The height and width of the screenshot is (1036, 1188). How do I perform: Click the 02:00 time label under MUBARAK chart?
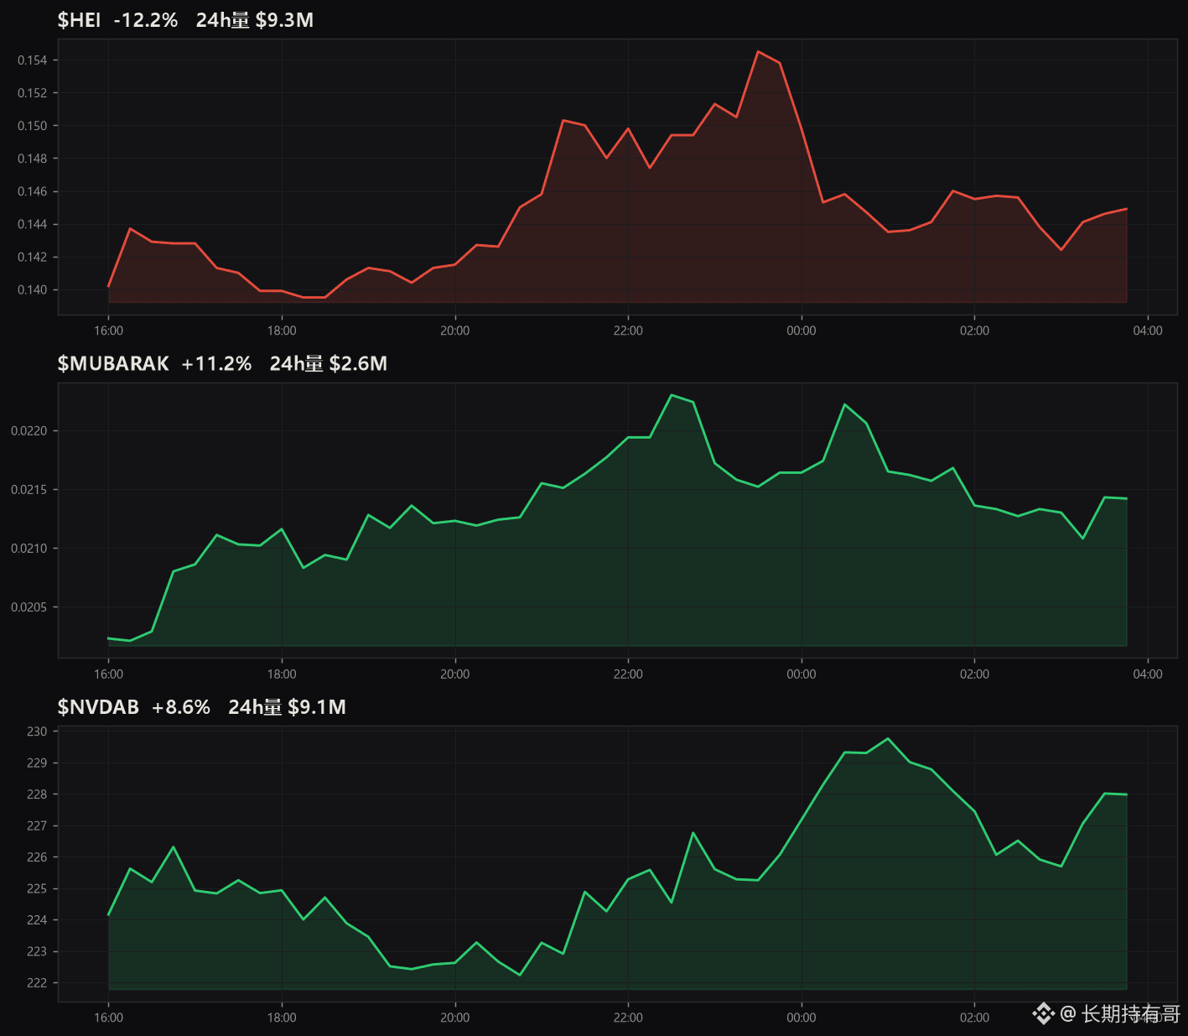(974, 674)
